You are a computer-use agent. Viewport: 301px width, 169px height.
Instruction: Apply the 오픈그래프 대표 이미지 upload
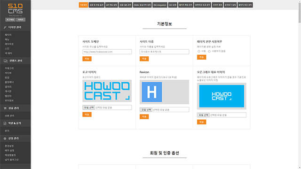pos(202,122)
